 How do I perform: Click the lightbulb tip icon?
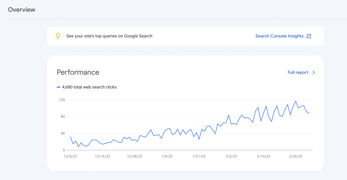coord(58,36)
